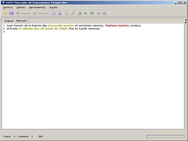The width and height of the screenshot is (188, 141).
Task: Click the find and replace icon
Action: point(79,13)
